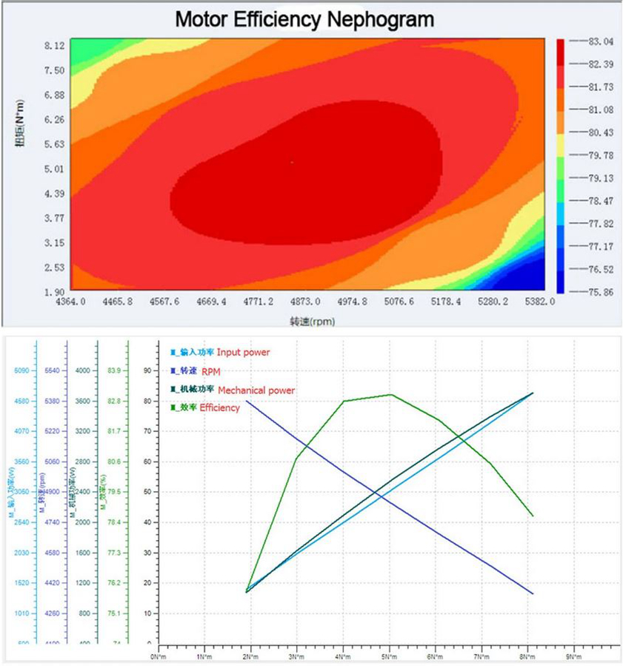Select the red Efficiency legend label
The width and height of the screenshot is (623, 666).
tap(220, 407)
